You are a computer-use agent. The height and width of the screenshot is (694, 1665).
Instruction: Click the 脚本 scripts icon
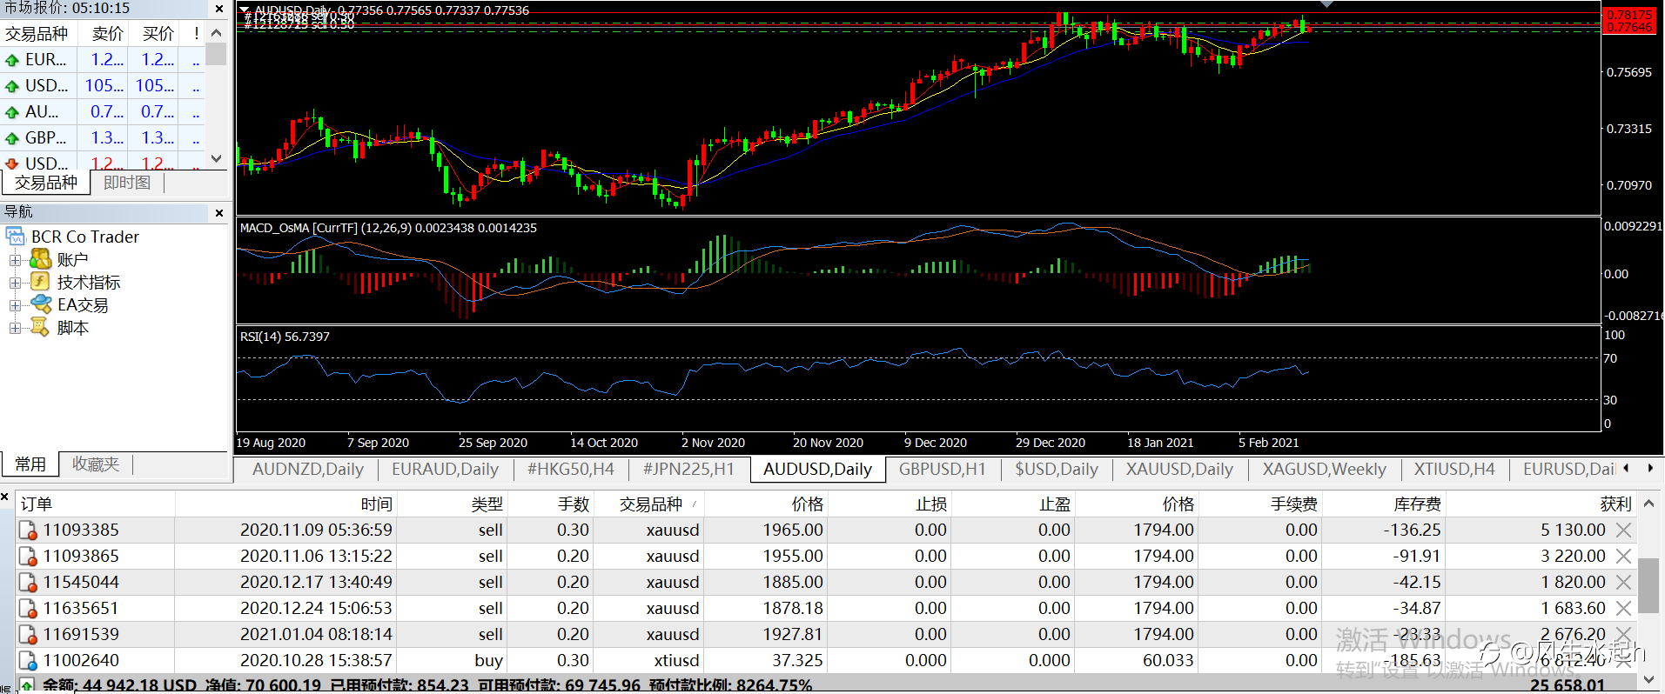click(x=40, y=327)
